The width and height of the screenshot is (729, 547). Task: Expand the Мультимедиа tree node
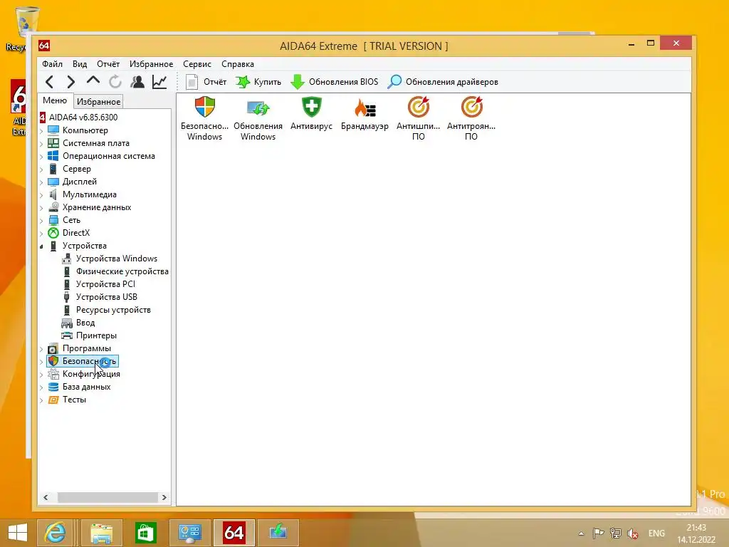(41, 195)
